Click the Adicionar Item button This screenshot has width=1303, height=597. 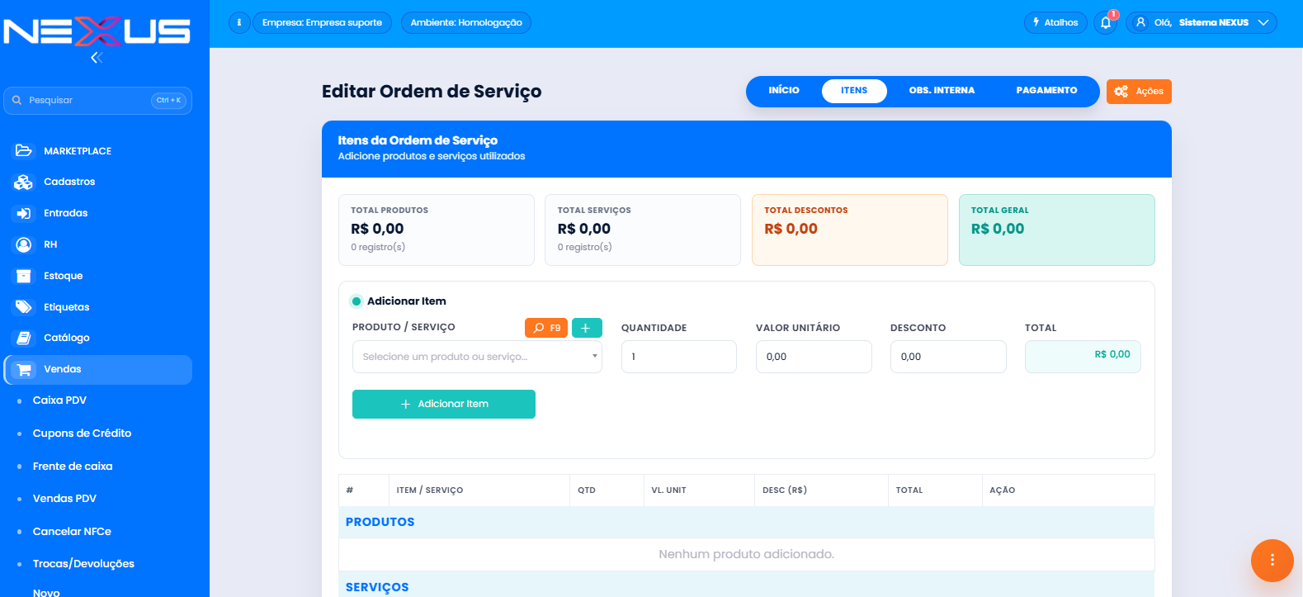[444, 405]
